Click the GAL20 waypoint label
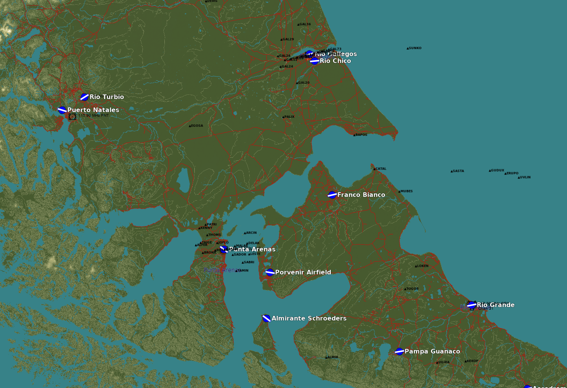 pyautogui.click(x=303, y=83)
